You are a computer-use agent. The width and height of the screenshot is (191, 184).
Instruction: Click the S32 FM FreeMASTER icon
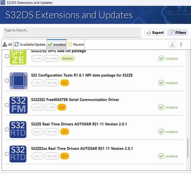click(x=19, y=105)
